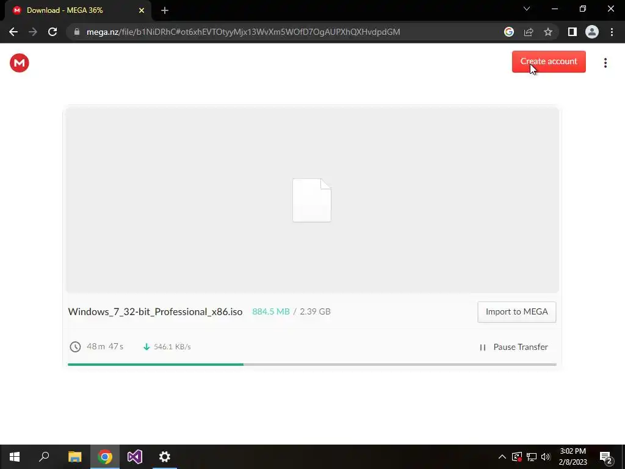Toggle the Chrome side panel
Screen dimensions: 625x469
tap(573, 32)
